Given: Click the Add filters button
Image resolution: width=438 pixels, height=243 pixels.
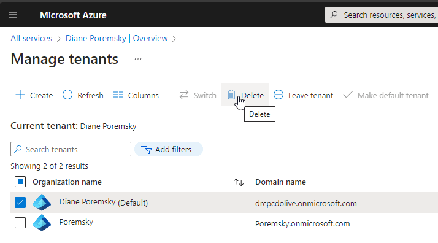Looking at the screenshot, I should click(x=169, y=149).
